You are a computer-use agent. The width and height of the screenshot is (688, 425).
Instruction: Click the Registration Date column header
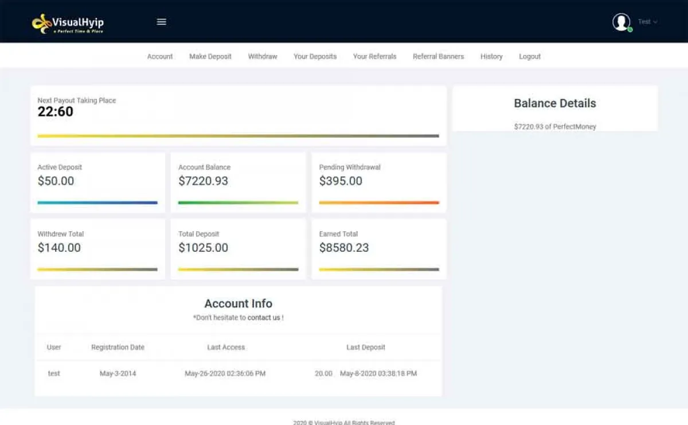pos(118,347)
